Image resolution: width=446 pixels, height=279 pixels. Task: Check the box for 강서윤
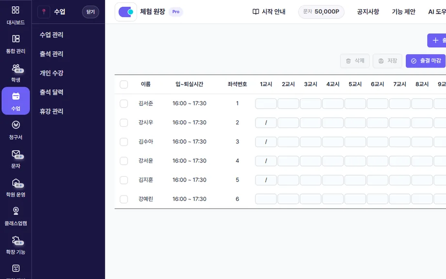(124, 161)
